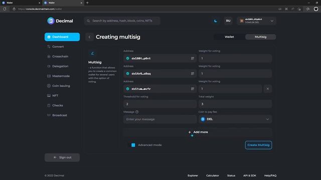Click the dx180t address field
The image size is (321, 180).
click(160, 58)
